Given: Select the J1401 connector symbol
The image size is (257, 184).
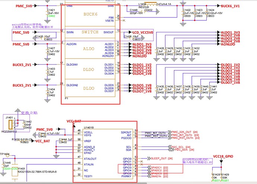Looking at the screenshot, I should tap(11, 124).
